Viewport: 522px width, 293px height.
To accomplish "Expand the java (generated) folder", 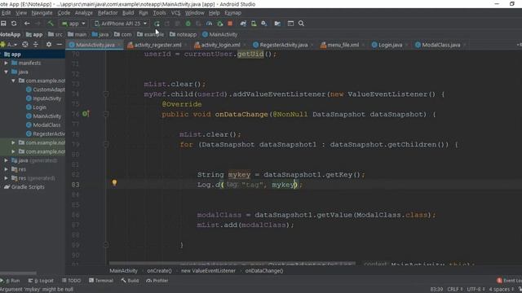I will [6, 160].
